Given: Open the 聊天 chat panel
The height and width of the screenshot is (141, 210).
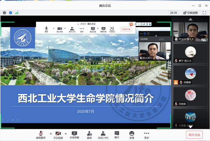Looking at the screenshot, I should pyautogui.click(x=117, y=135).
